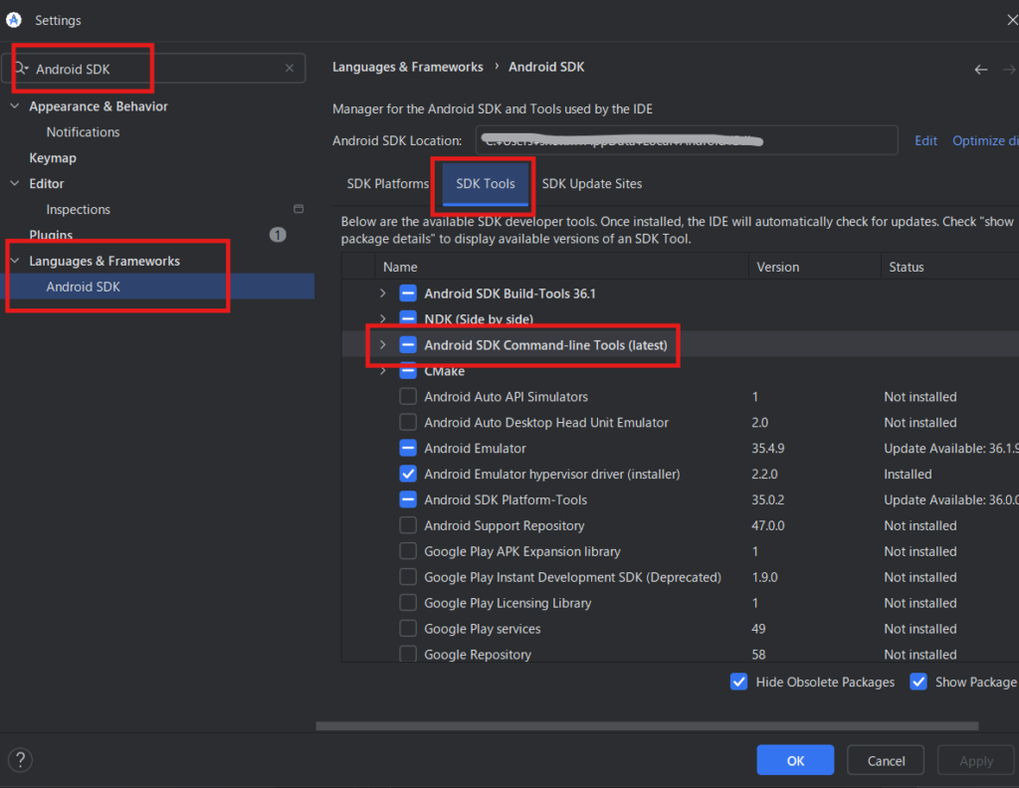Clear the search field with X icon
The width and height of the screenshot is (1019, 788).
pyautogui.click(x=290, y=69)
